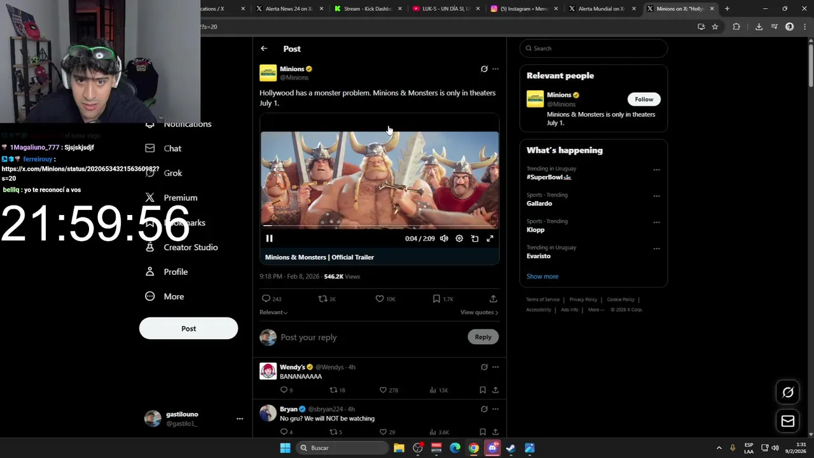Open the Gallardo trending topic

pyautogui.click(x=539, y=204)
